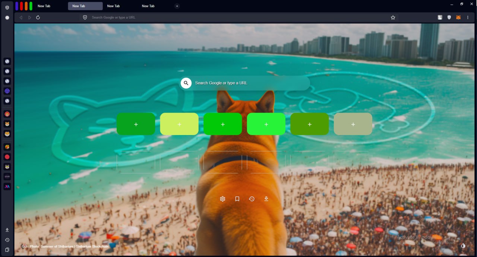Click the red tab group color bar
This screenshot has height=257, width=477.
[22, 6]
